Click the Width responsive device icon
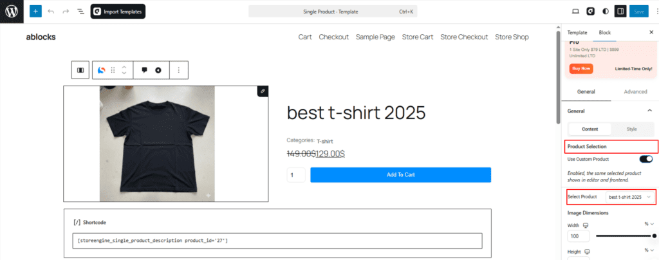 (586, 225)
